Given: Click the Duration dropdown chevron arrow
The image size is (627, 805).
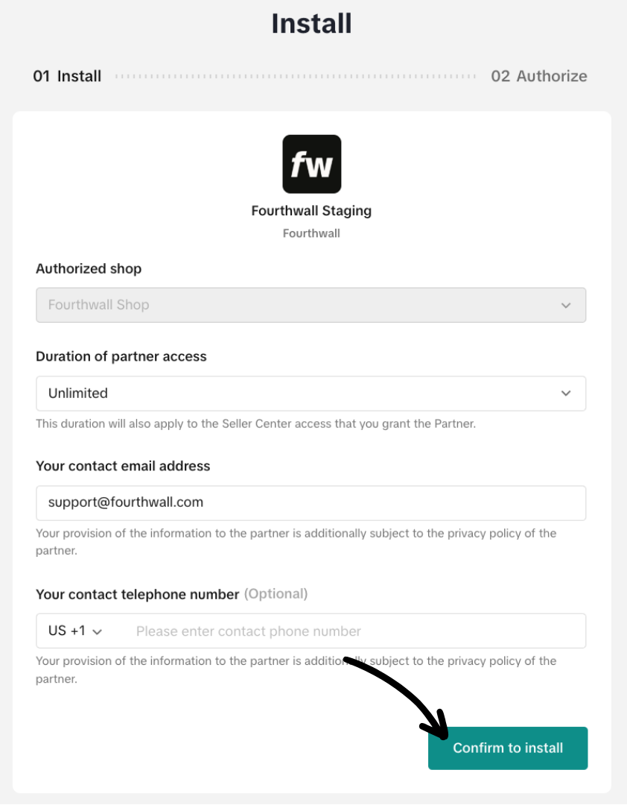Looking at the screenshot, I should pyautogui.click(x=565, y=394).
